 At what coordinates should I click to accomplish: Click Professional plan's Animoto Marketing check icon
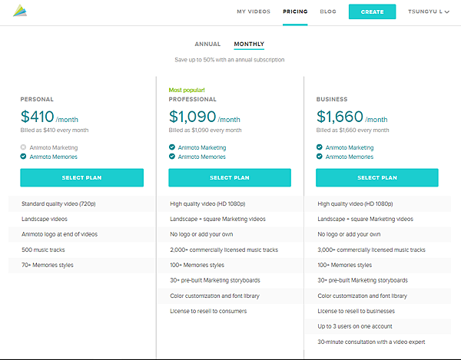[172, 147]
